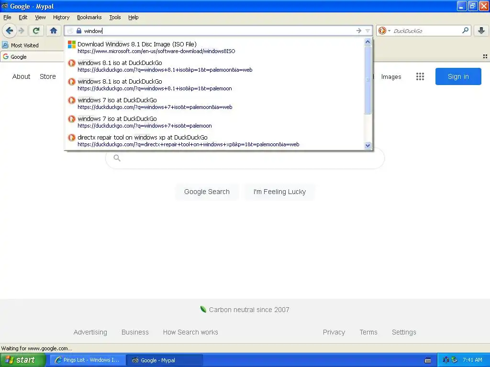Image resolution: width=490 pixels, height=367 pixels.
Task: Open the About link
Action: 21,76
